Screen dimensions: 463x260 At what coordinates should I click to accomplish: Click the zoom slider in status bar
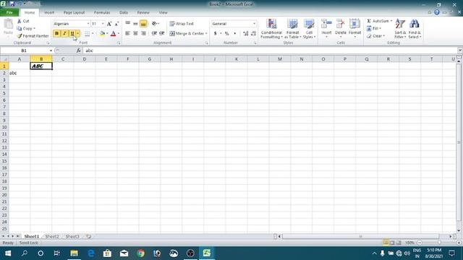click(439, 243)
